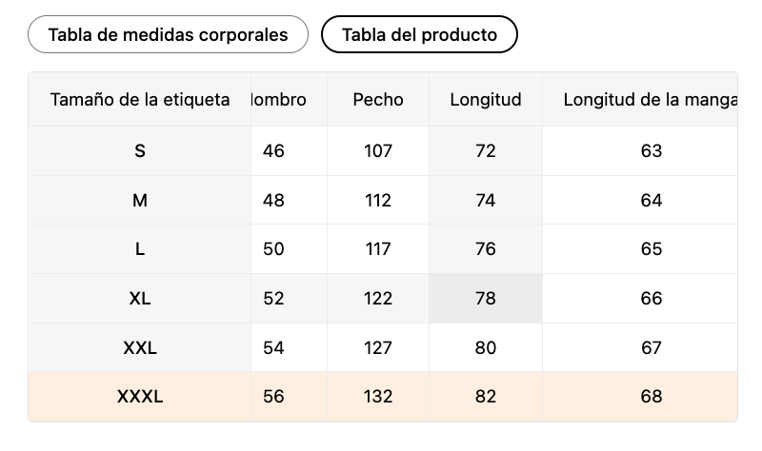Image resolution: width=762 pixels, height=451 pixels.
Task: Click the Longitud de la manga header
Action: coord(650,99)
